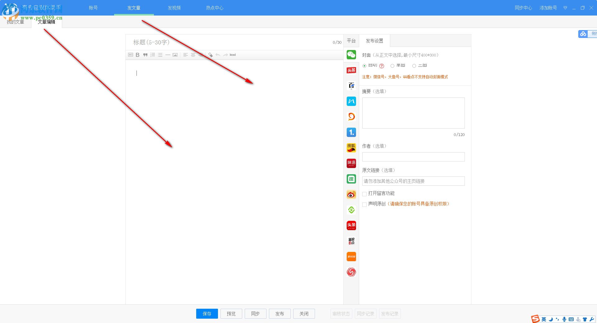Select the Yidian Zixun '1.' icon
Viewport: 597px width, 323px height.
[351, 132]
